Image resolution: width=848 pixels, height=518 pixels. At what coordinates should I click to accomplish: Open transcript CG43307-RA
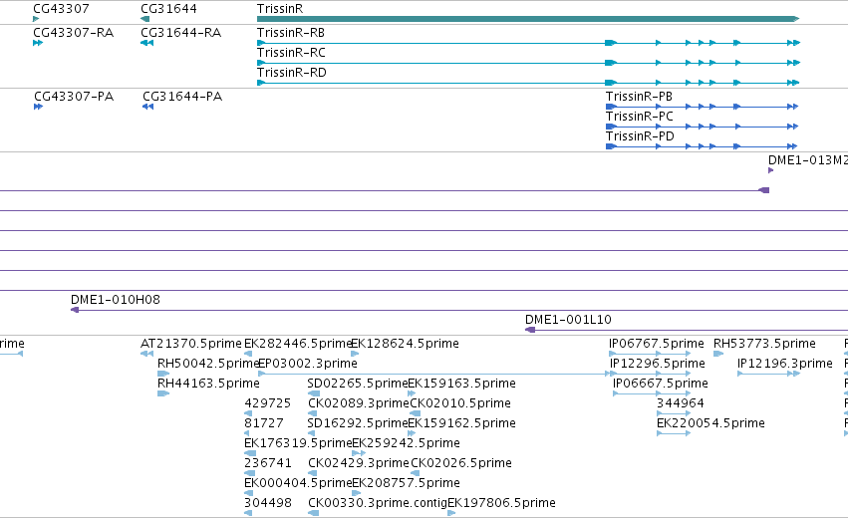(x=73, y=33)
